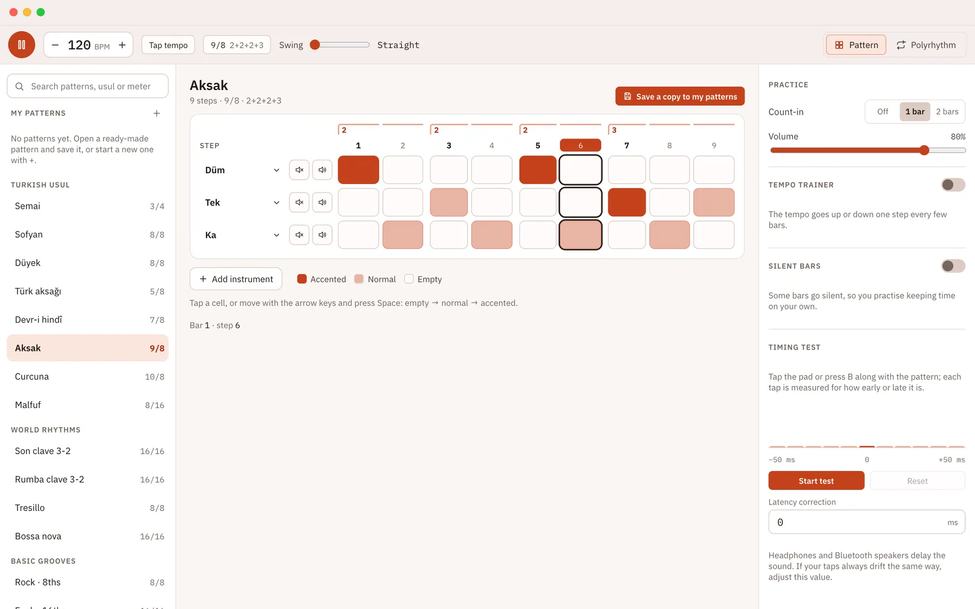
Task: Open the Malfuf 8/16 pattern
Action: (x=88, y=405)
